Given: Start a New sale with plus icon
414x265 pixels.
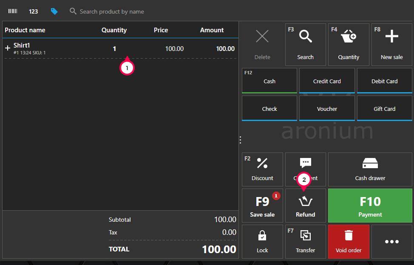Looking at the screenshot, I should (x=391, y=45).
